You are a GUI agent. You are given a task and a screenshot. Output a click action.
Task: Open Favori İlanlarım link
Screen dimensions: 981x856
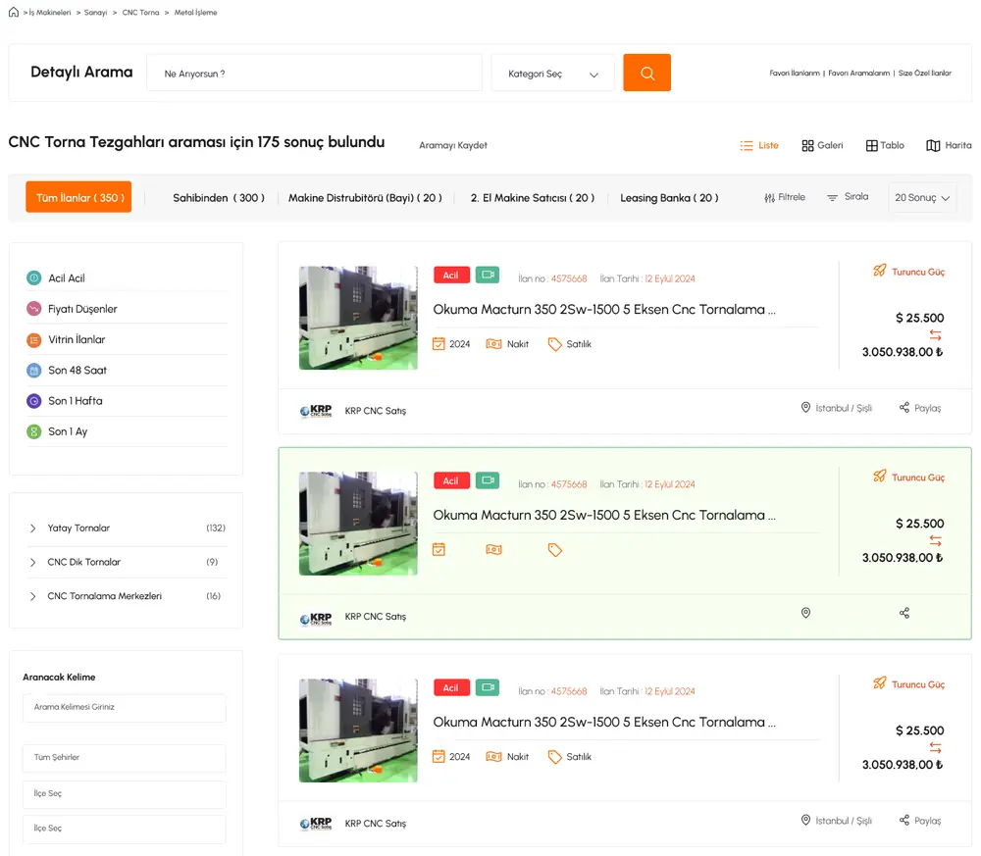(795, 74)
